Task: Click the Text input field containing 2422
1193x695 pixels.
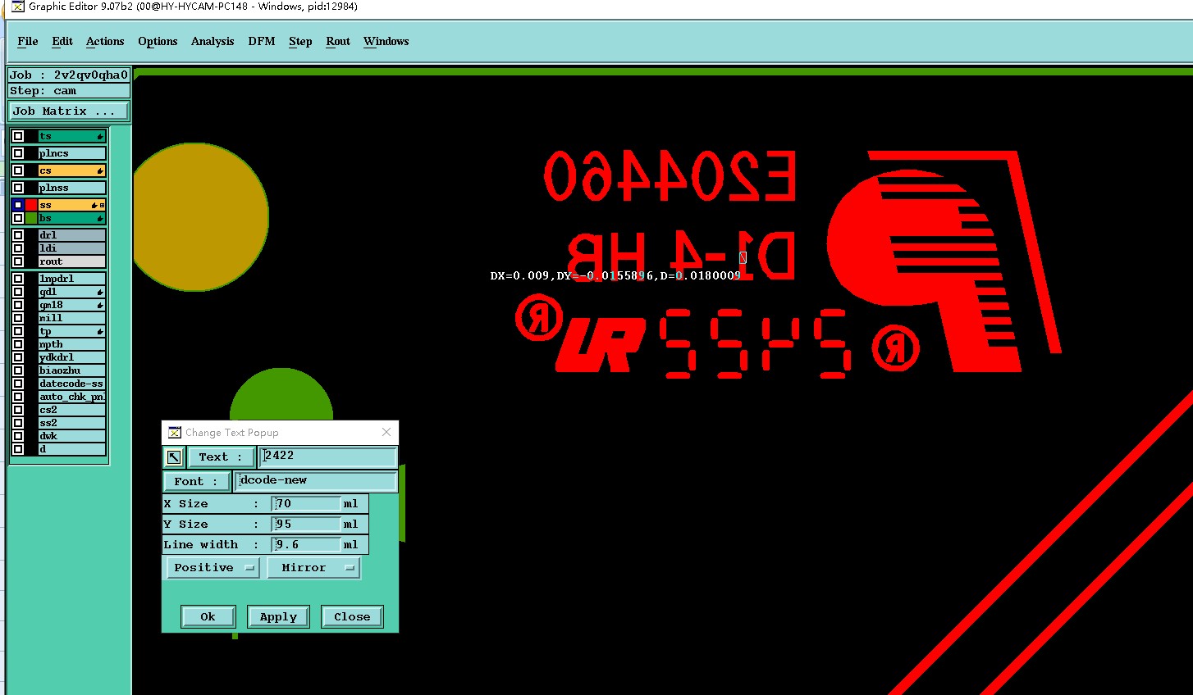Action: pos(328,457)
